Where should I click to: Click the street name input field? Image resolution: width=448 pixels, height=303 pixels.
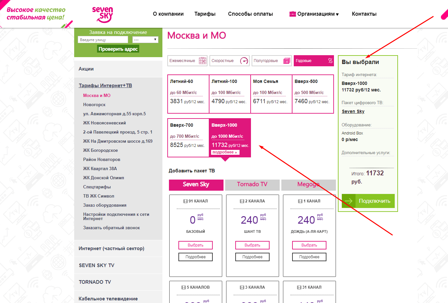tap(103, 40)
